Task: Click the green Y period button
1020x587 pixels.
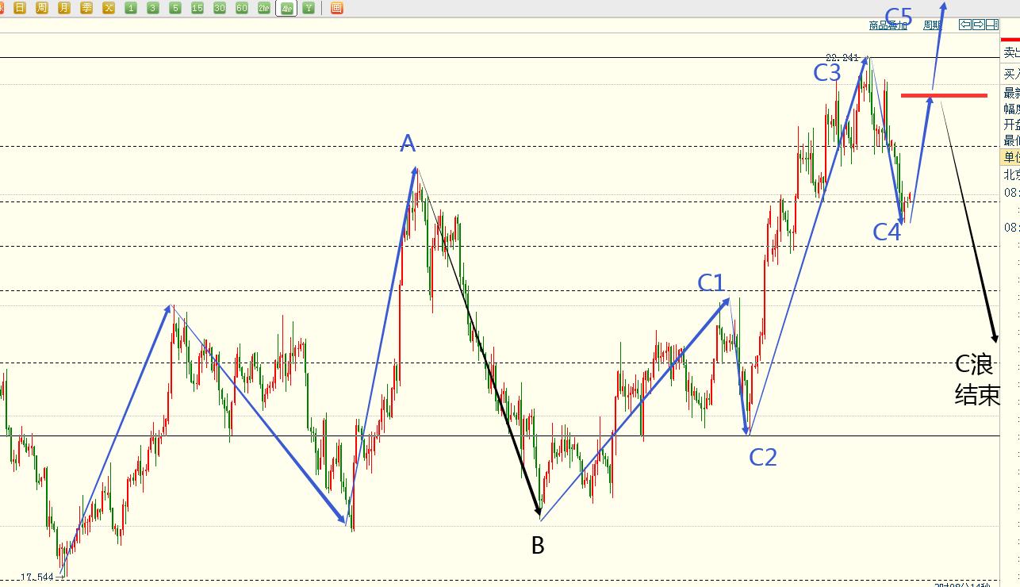Action: coord(309,8)
